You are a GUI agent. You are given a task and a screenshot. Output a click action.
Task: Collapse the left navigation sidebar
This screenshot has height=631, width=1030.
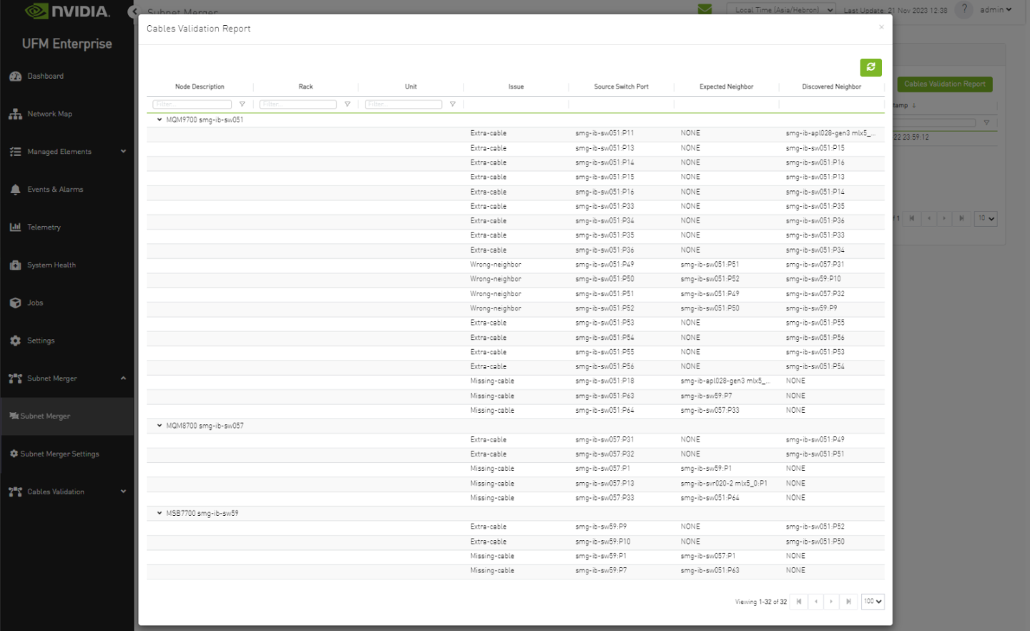coord(134,11)
